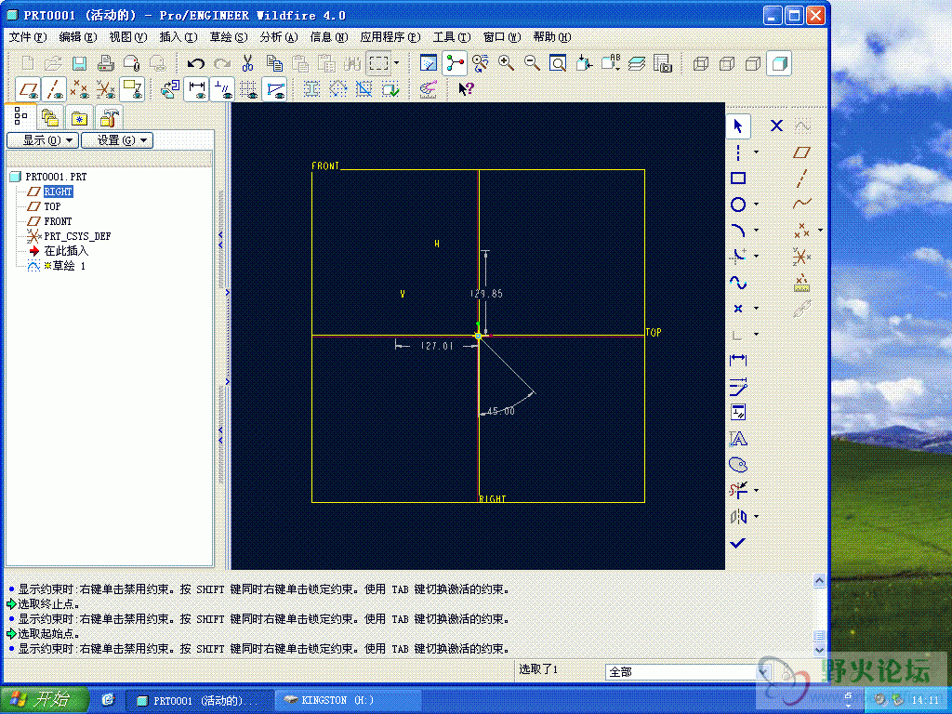Toggle coordinate systems display
The image size is (952, 714).
[x=106, y=89]
